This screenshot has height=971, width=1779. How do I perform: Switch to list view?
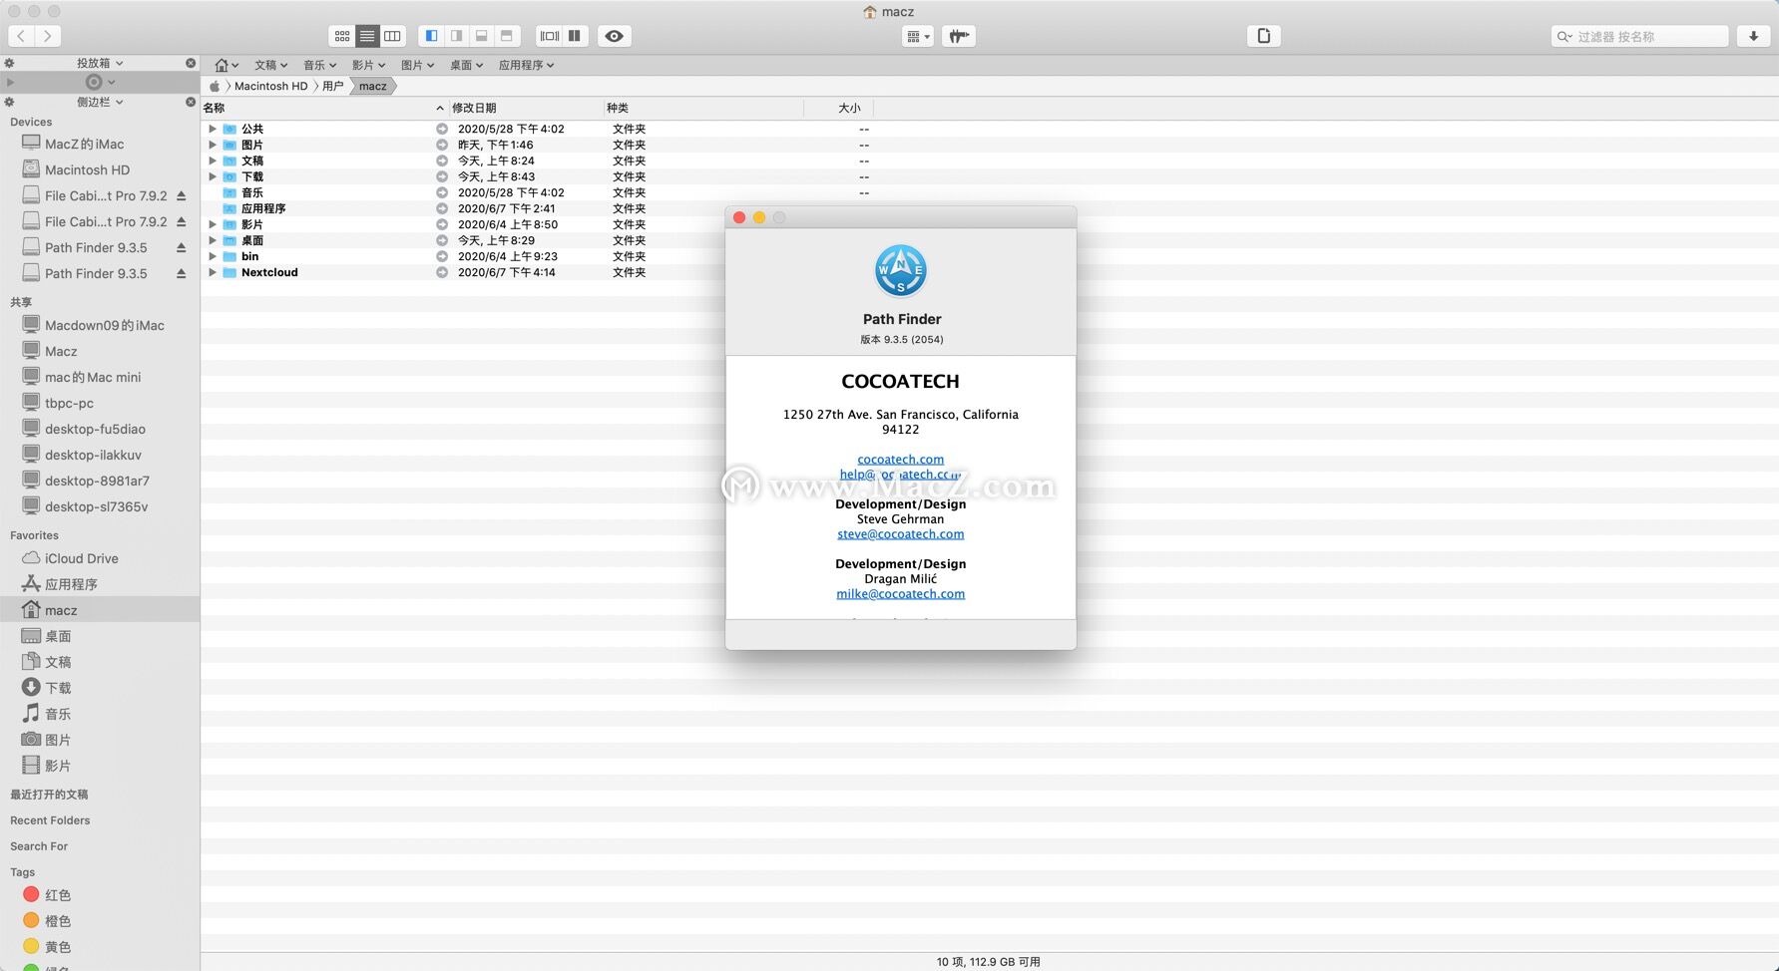click(x=367, y=36)
